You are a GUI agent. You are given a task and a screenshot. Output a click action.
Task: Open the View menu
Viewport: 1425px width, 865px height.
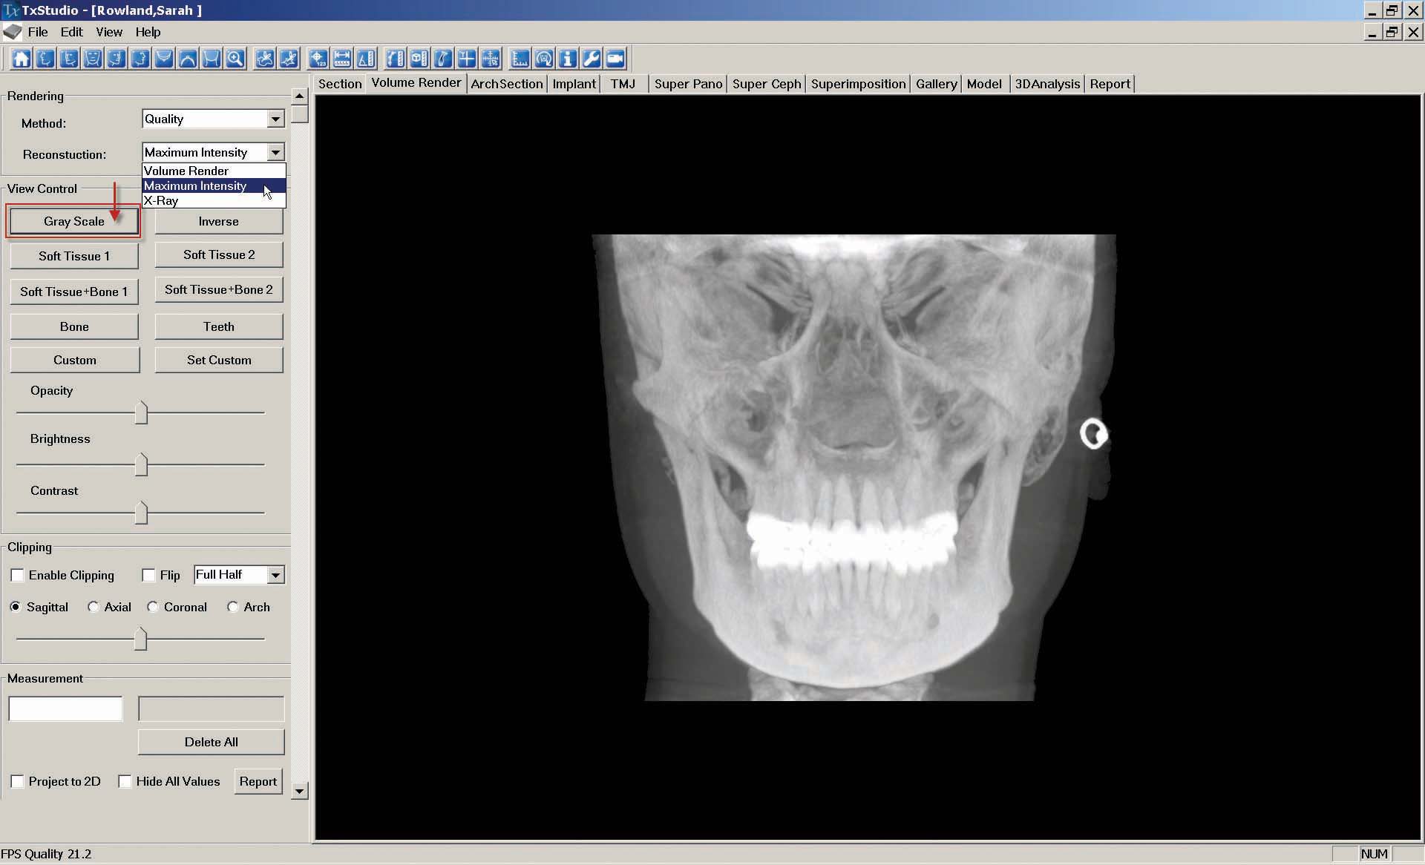[x=108, y=32]
